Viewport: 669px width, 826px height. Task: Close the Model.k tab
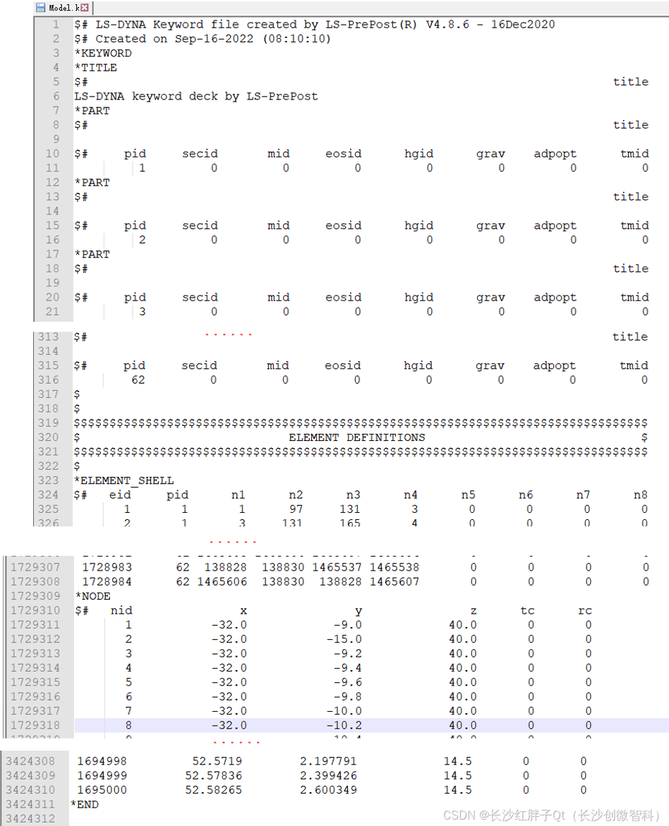(85, 8)
